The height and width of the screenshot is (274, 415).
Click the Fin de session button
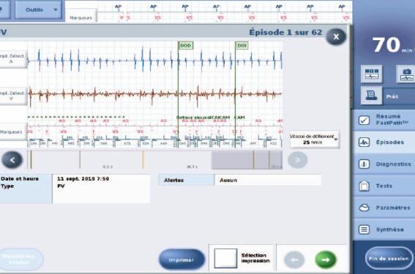tap(389, 258)
